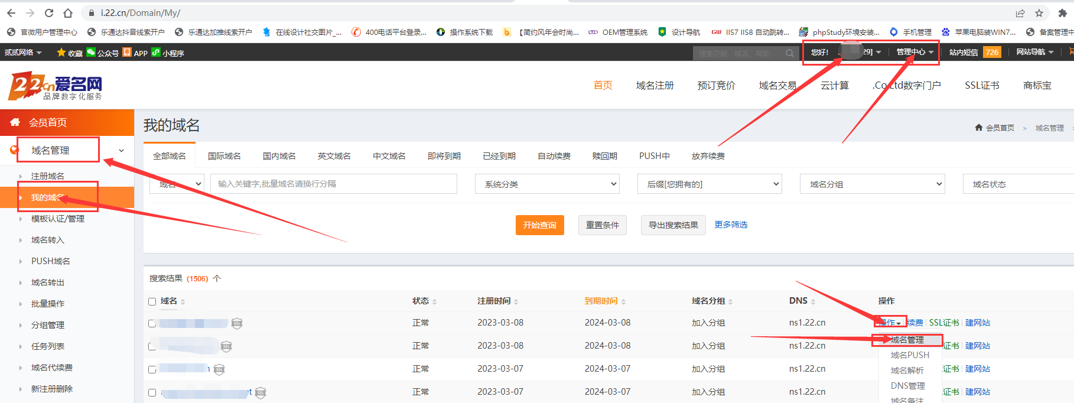Open the 更多筛选 link
The width and height of the screenshot is (1074, 403).
pyautogui.click(x=731, y=225)
